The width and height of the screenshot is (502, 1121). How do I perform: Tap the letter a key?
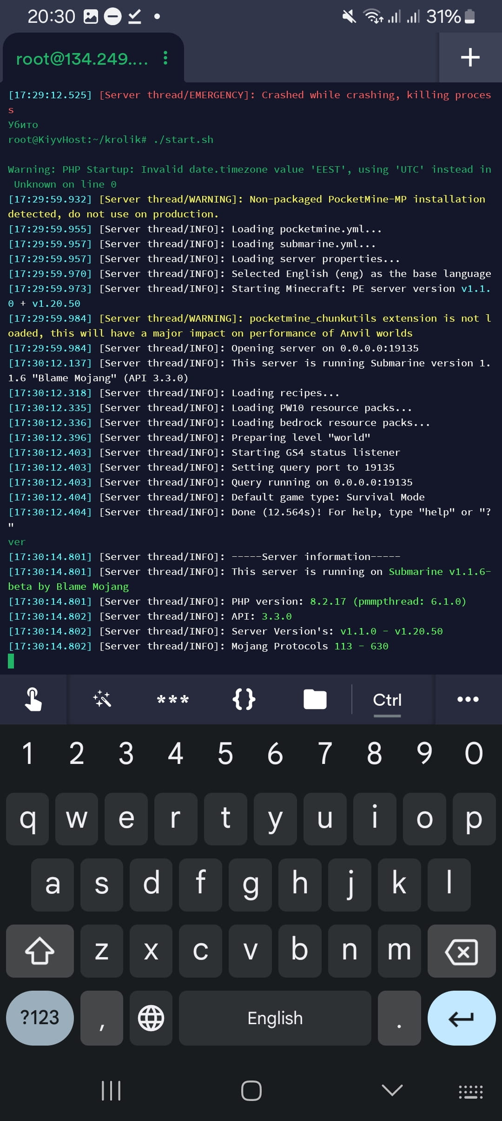(53, 885)
